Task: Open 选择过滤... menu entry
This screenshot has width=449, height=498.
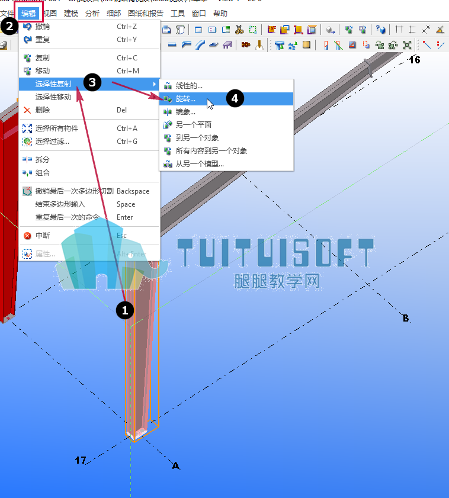Action: click(x=89, y=142)
